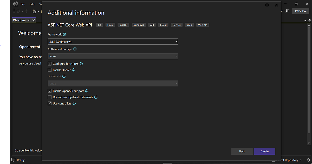Switch to the Welcome tab
Image resolution: width=312 pixels, height=164 pixels.
[19, 20]
